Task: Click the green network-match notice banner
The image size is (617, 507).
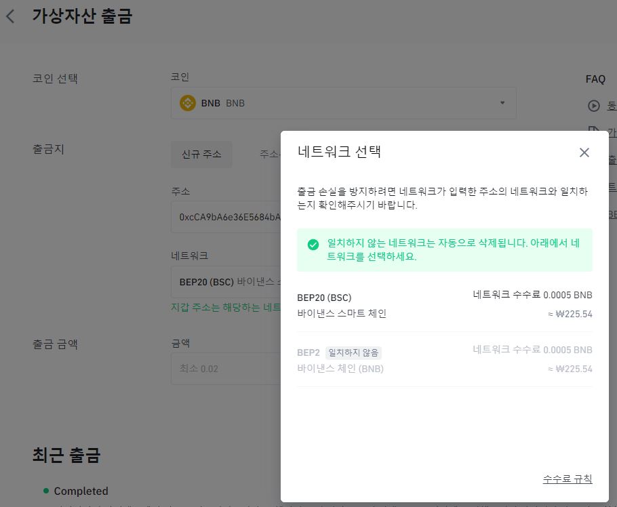Action: (445, 249)
